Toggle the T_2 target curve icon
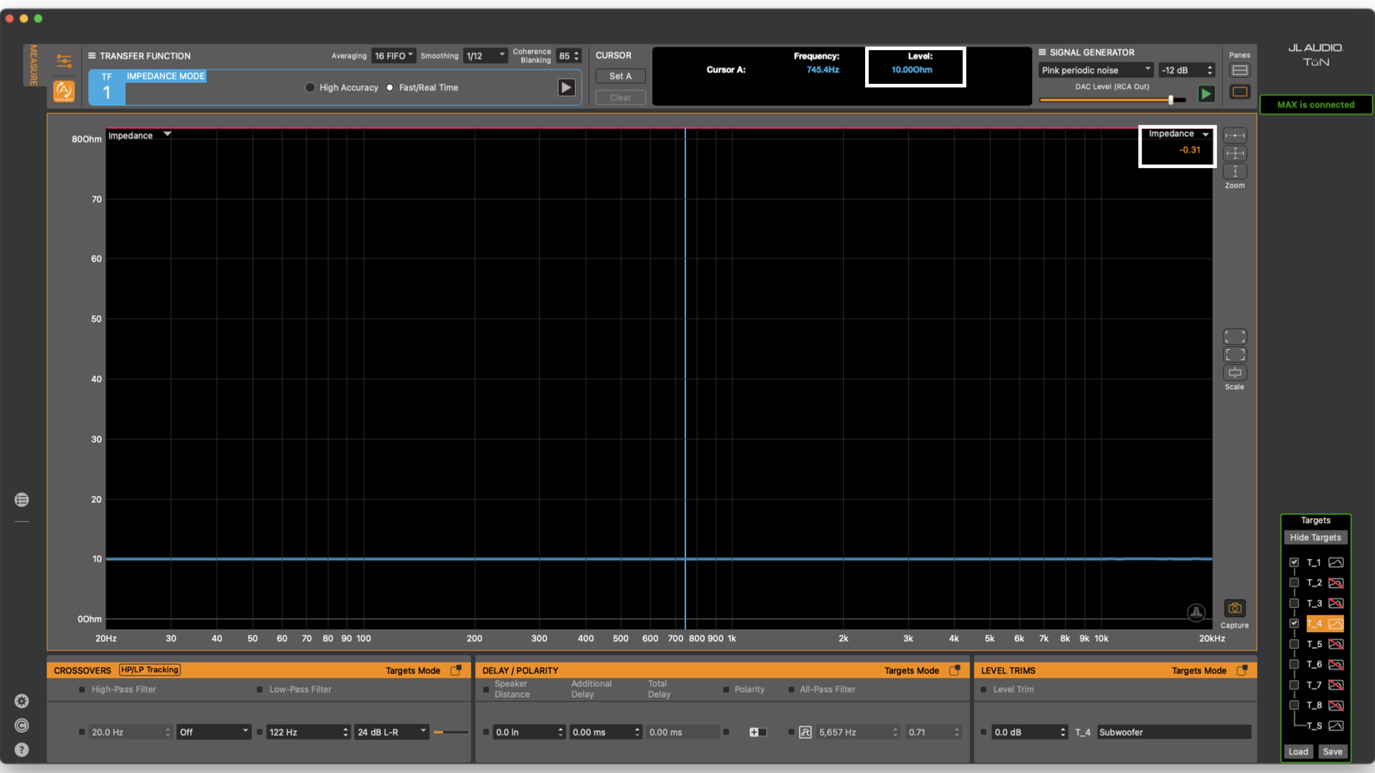 tap(1336, 583)
